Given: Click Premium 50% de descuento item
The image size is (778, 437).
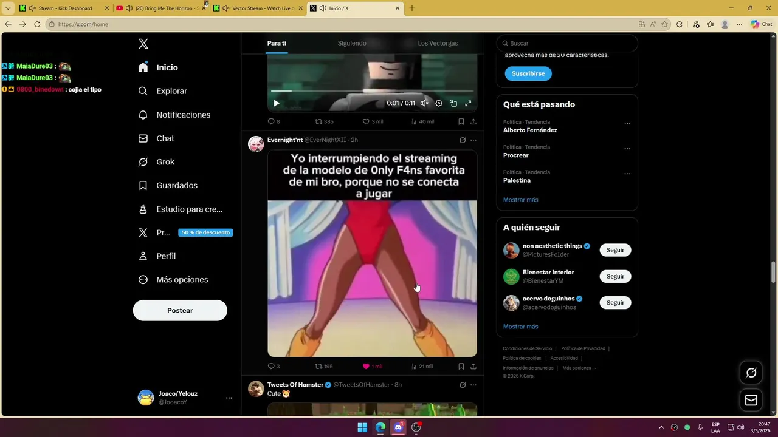Looking at the screenshot, I should [x=185, y=232].
